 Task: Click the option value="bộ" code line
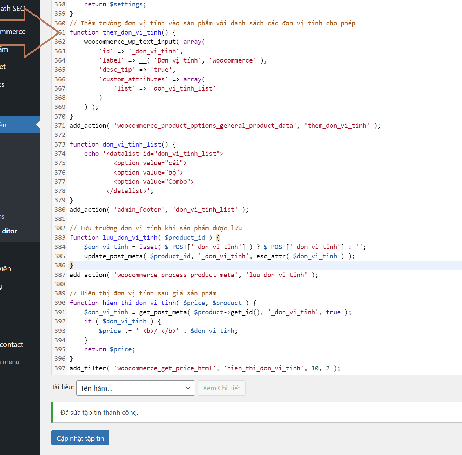(148, 172)
